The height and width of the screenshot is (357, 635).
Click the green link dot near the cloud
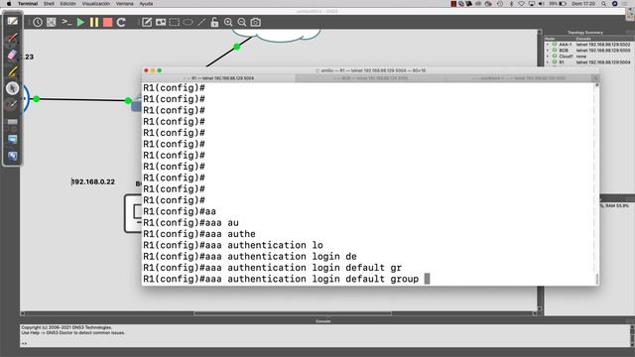pos(237,47)
